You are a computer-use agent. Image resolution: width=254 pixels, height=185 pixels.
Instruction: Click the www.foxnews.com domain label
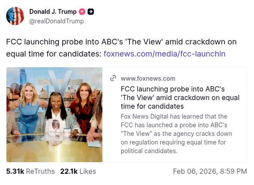coord(148,78)
